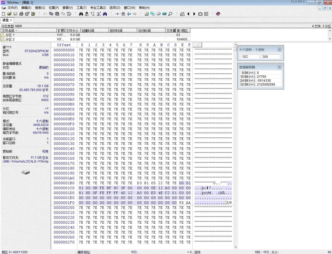Image resolution: width=332 pixels, height=254 pixels.
Task: Click the magnifying glass analyze icon
Action: tap(170, 14)
